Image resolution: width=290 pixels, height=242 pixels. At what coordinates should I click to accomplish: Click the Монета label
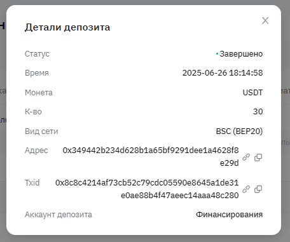[x=39, y=93]
